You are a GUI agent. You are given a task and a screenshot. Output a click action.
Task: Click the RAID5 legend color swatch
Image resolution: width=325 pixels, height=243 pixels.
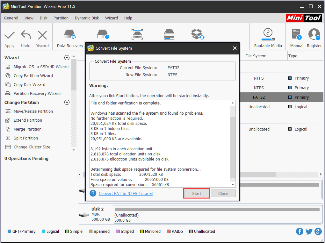[x=169, y=232]
